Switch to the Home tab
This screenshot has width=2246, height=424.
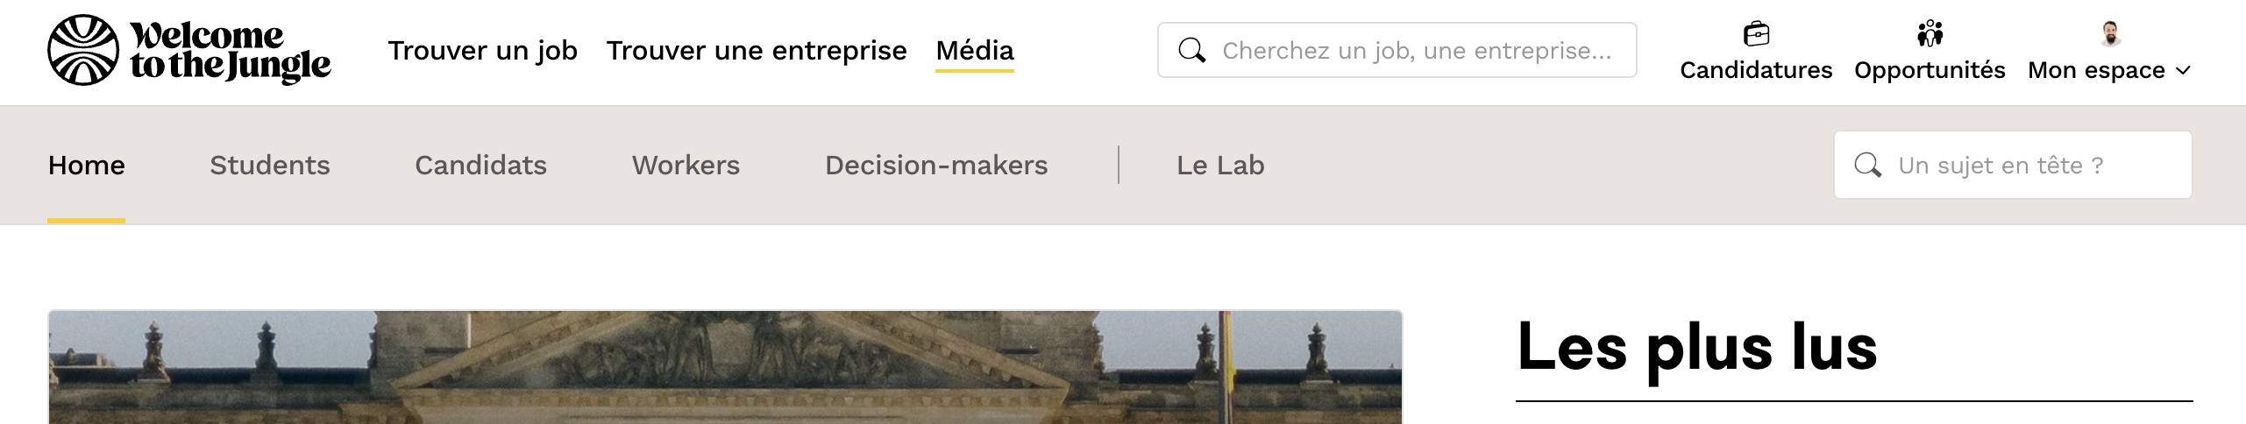pyautogui.click(x=87, y=165)
